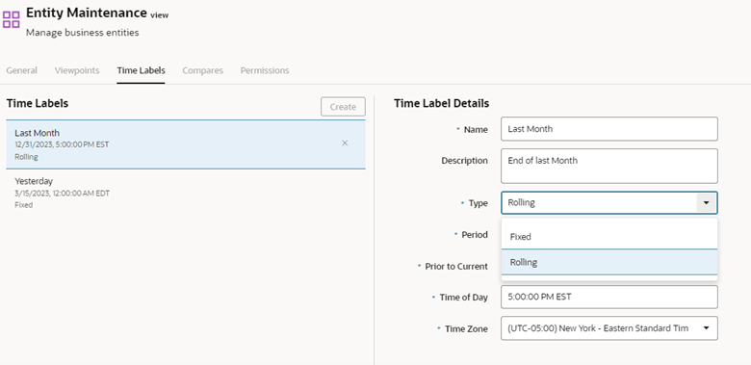This screenshot has height=365, width=751.
Task: Choose Fixed from the Type list
Action: click(609, 237)
